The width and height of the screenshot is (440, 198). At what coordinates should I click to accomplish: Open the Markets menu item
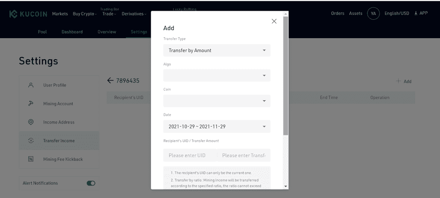60,14
